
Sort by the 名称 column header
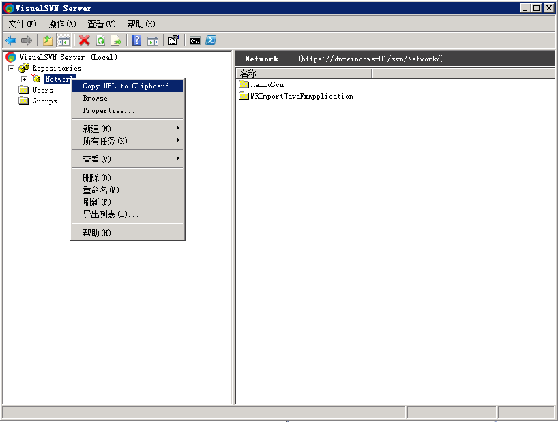(304, 74)
